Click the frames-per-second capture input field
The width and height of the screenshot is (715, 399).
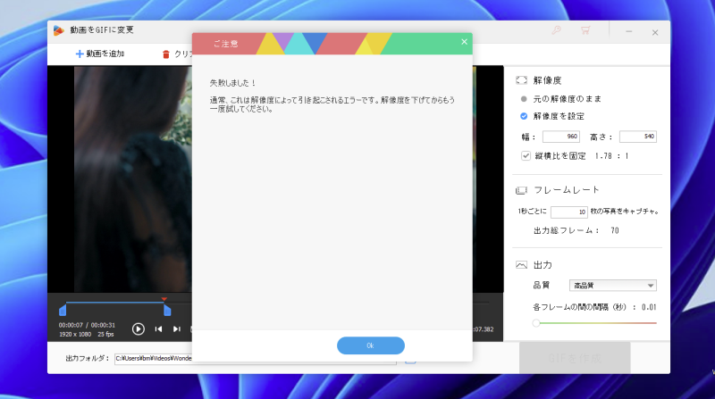click(568, 212)
